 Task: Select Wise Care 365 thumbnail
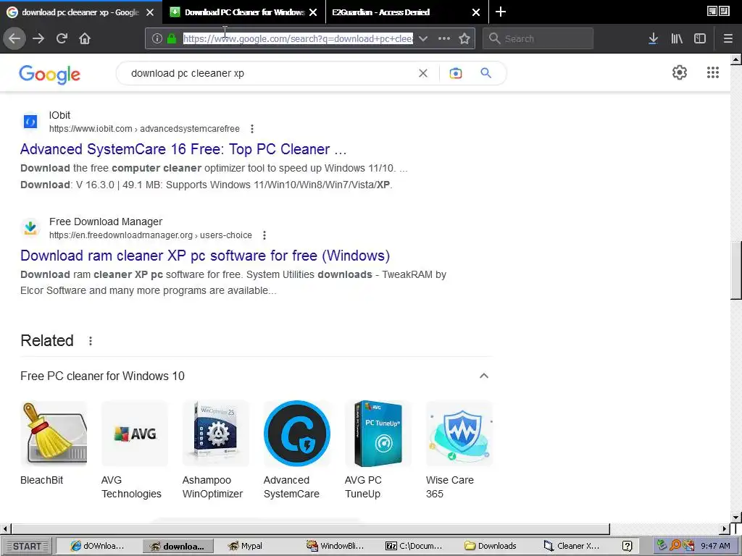point(459,434)
